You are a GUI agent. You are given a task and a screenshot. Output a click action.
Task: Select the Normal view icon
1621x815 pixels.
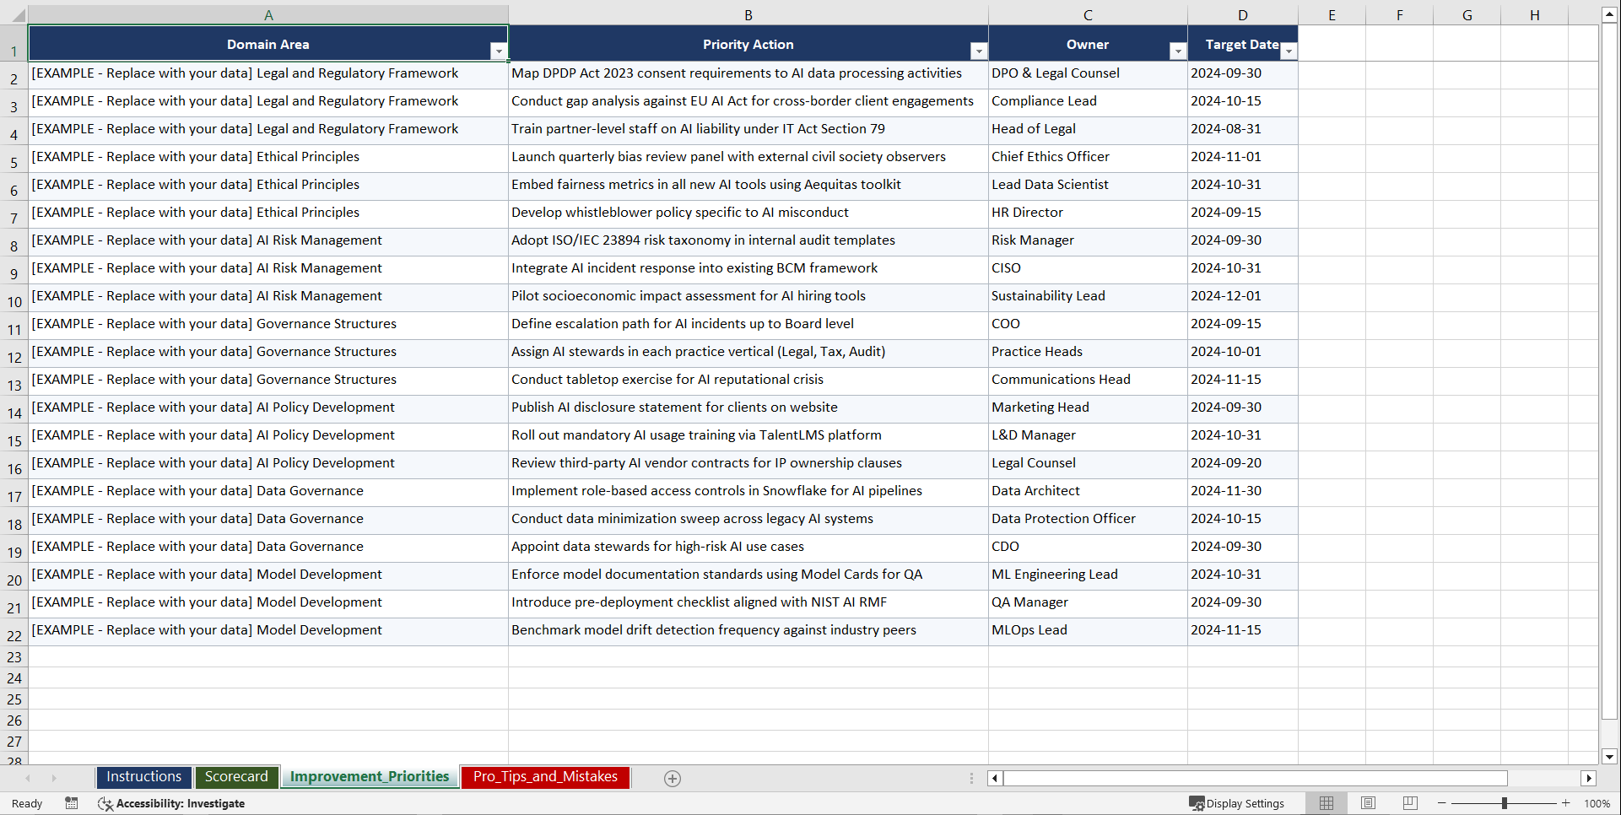pyautogui.click(x=1326, y=803)
